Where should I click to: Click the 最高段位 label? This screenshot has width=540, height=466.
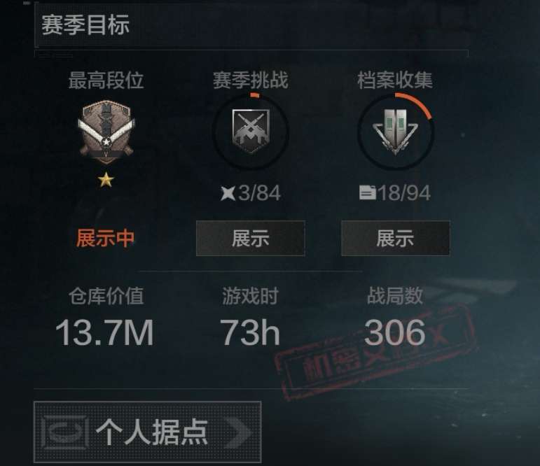(106, 80)
